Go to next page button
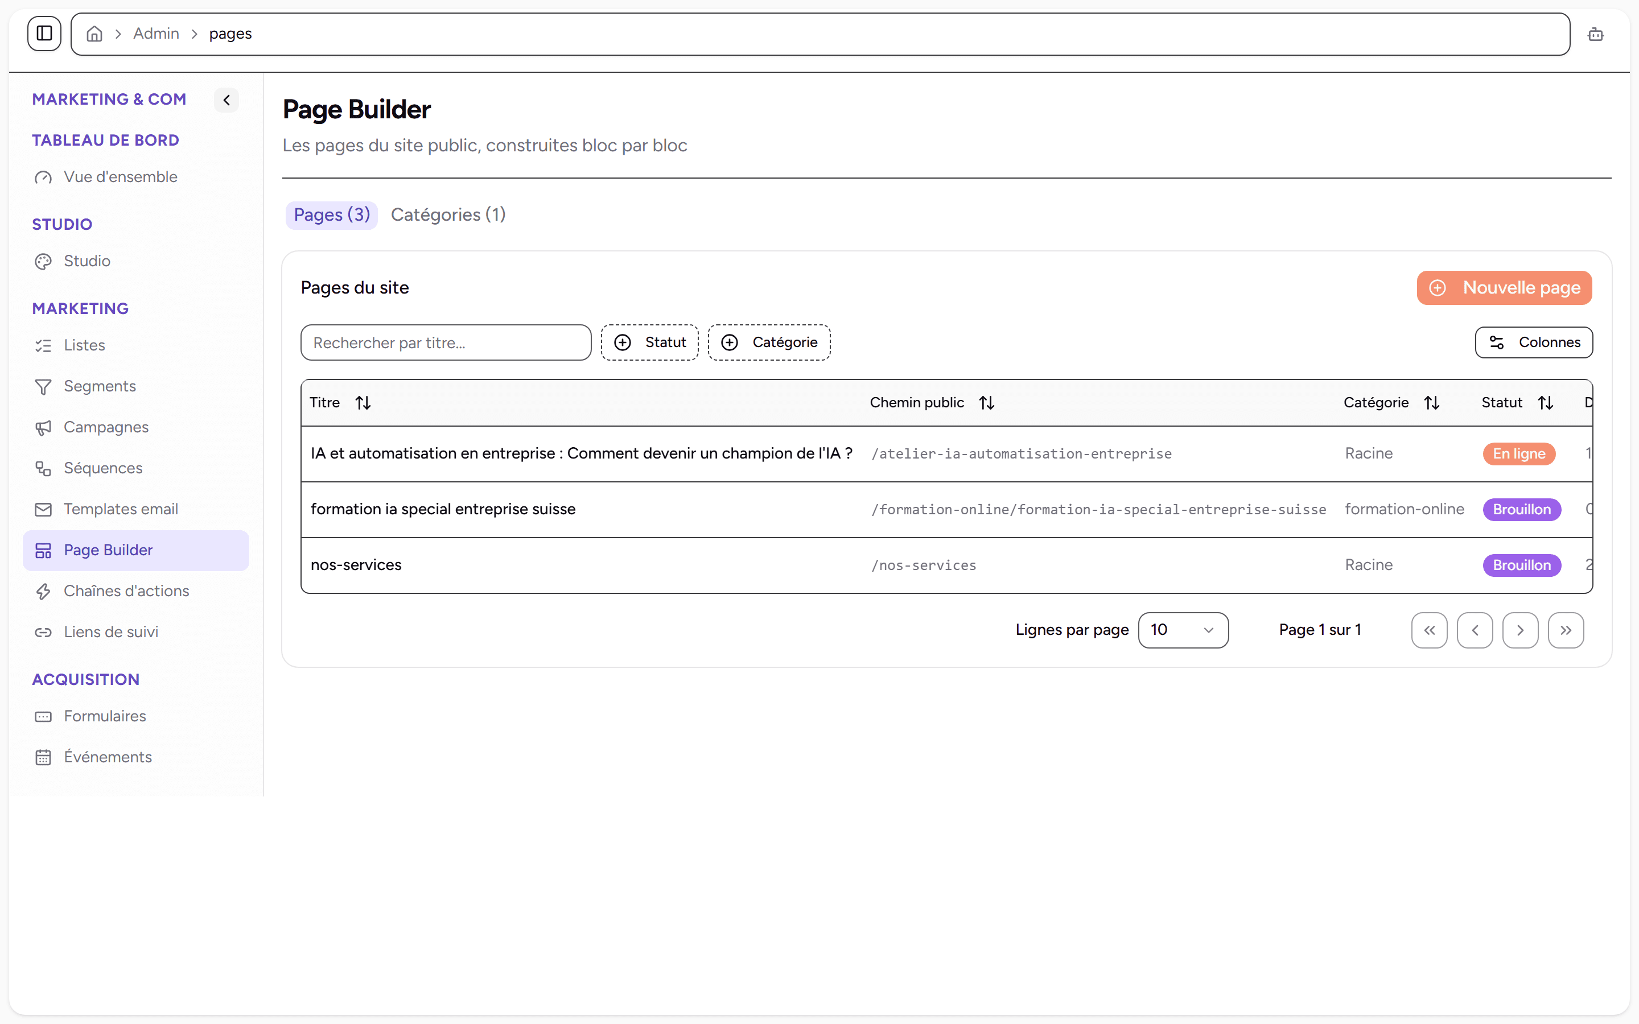1639x1024 pixels. coord(1520,630)
